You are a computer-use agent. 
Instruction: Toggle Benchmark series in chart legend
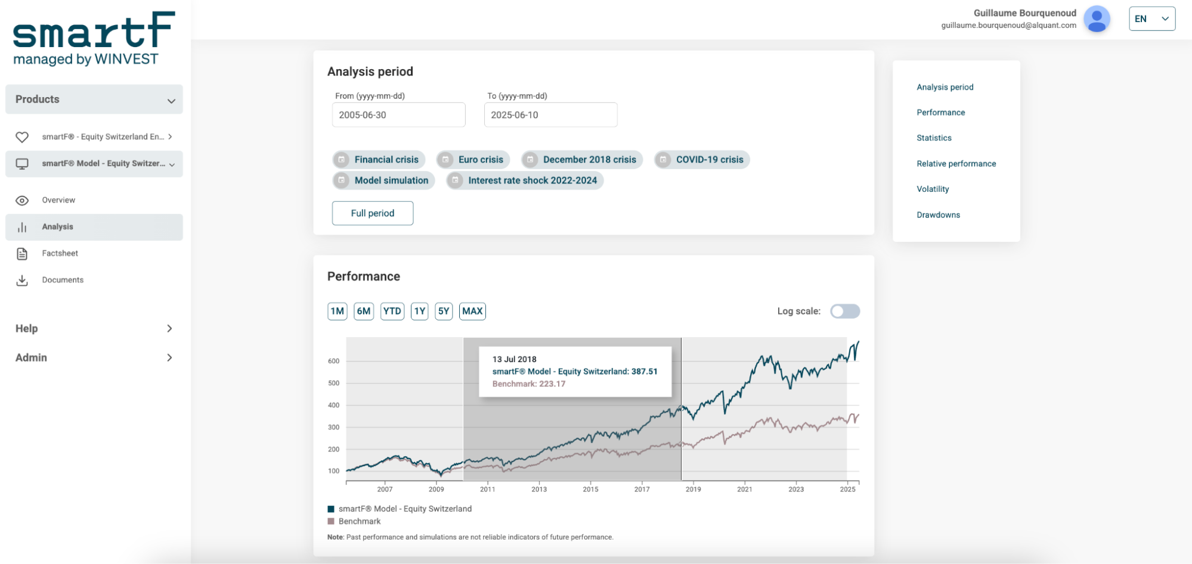pyautogui.click(x=354, y=521)
